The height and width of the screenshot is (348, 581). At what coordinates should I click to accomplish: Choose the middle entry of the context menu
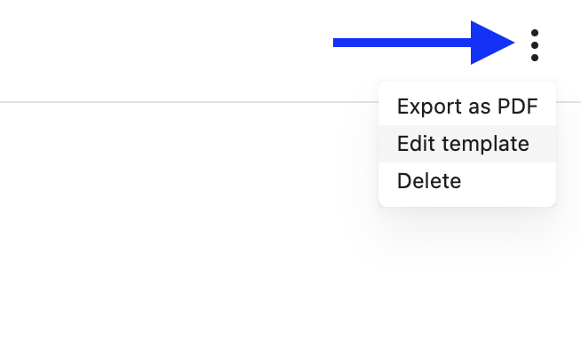pyautogui.click(x=467, y=144)
